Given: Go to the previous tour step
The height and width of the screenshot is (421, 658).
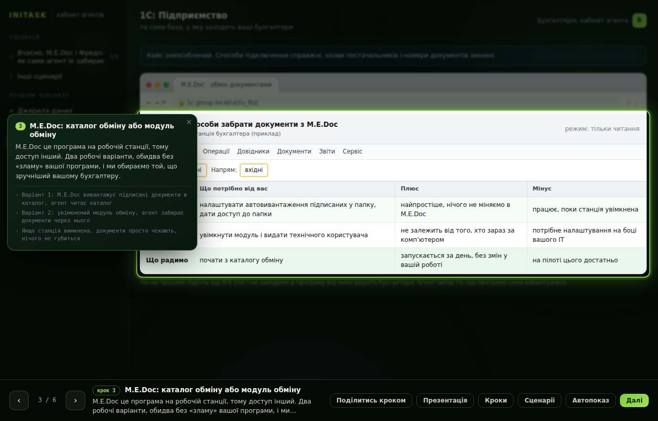Looking at the screenshot, I should pyautogui.click(x=19, y=400).
